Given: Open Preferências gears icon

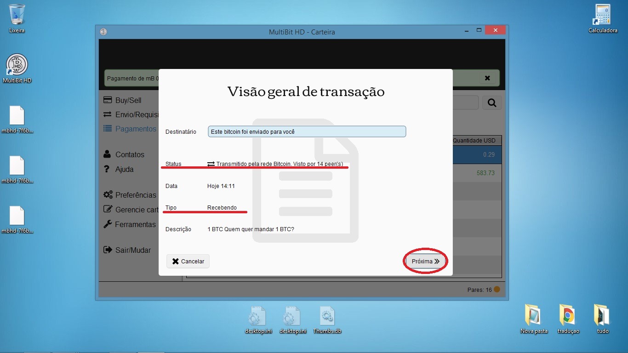Looking at the screenshot, I should pos(108,195).
